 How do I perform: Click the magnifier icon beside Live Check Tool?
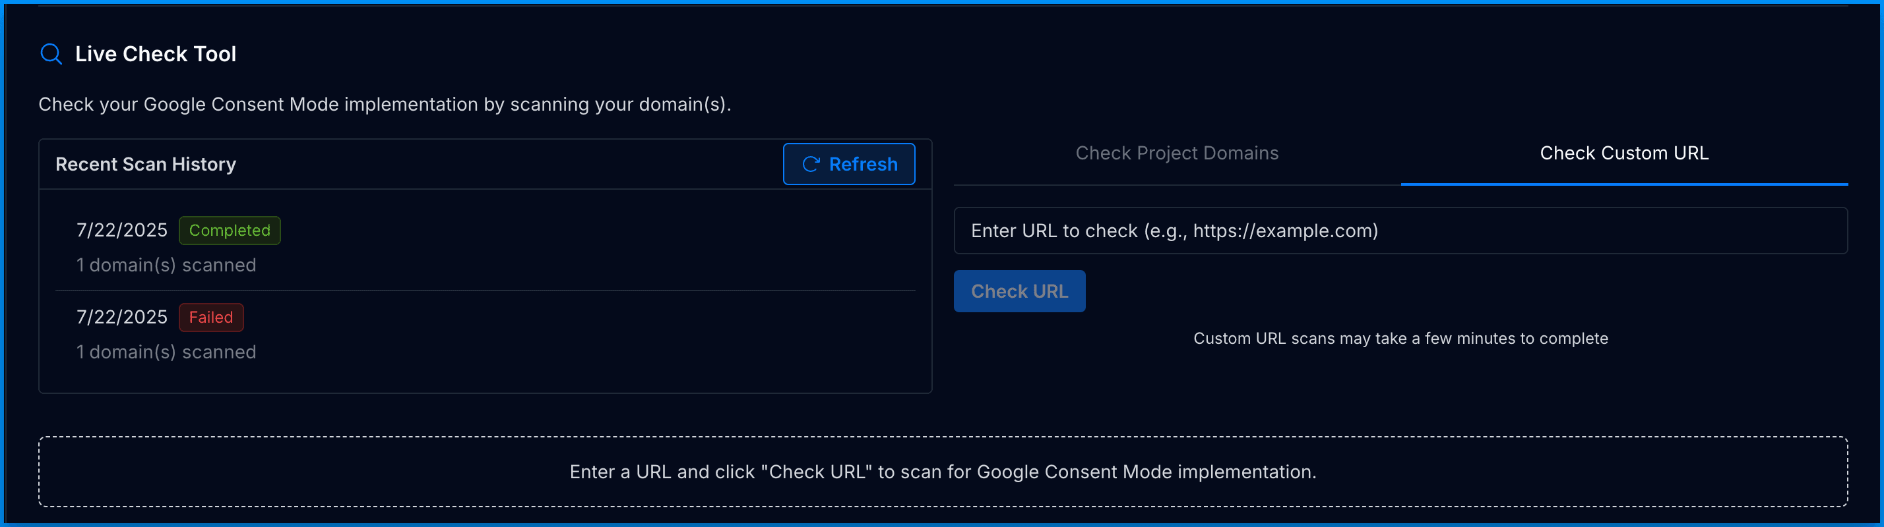coord(50,54)
